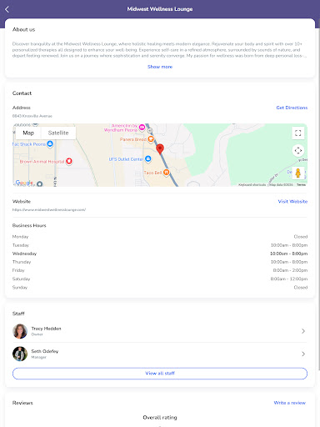Select the Panera Bread map marker
The image size is (320, 427).
(151, 138)
